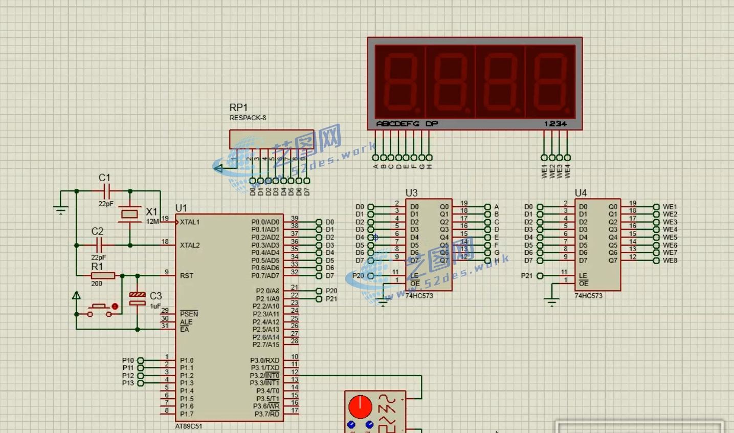This screenshot has height=433, width=734.
Task: Click the D0 terminal left of U3
Action: (x=371, y=207)
